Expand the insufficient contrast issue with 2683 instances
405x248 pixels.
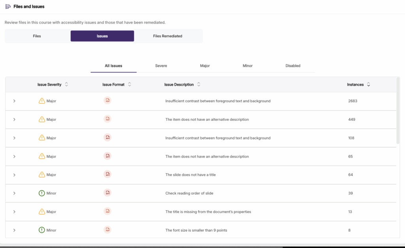click(14, 101)
